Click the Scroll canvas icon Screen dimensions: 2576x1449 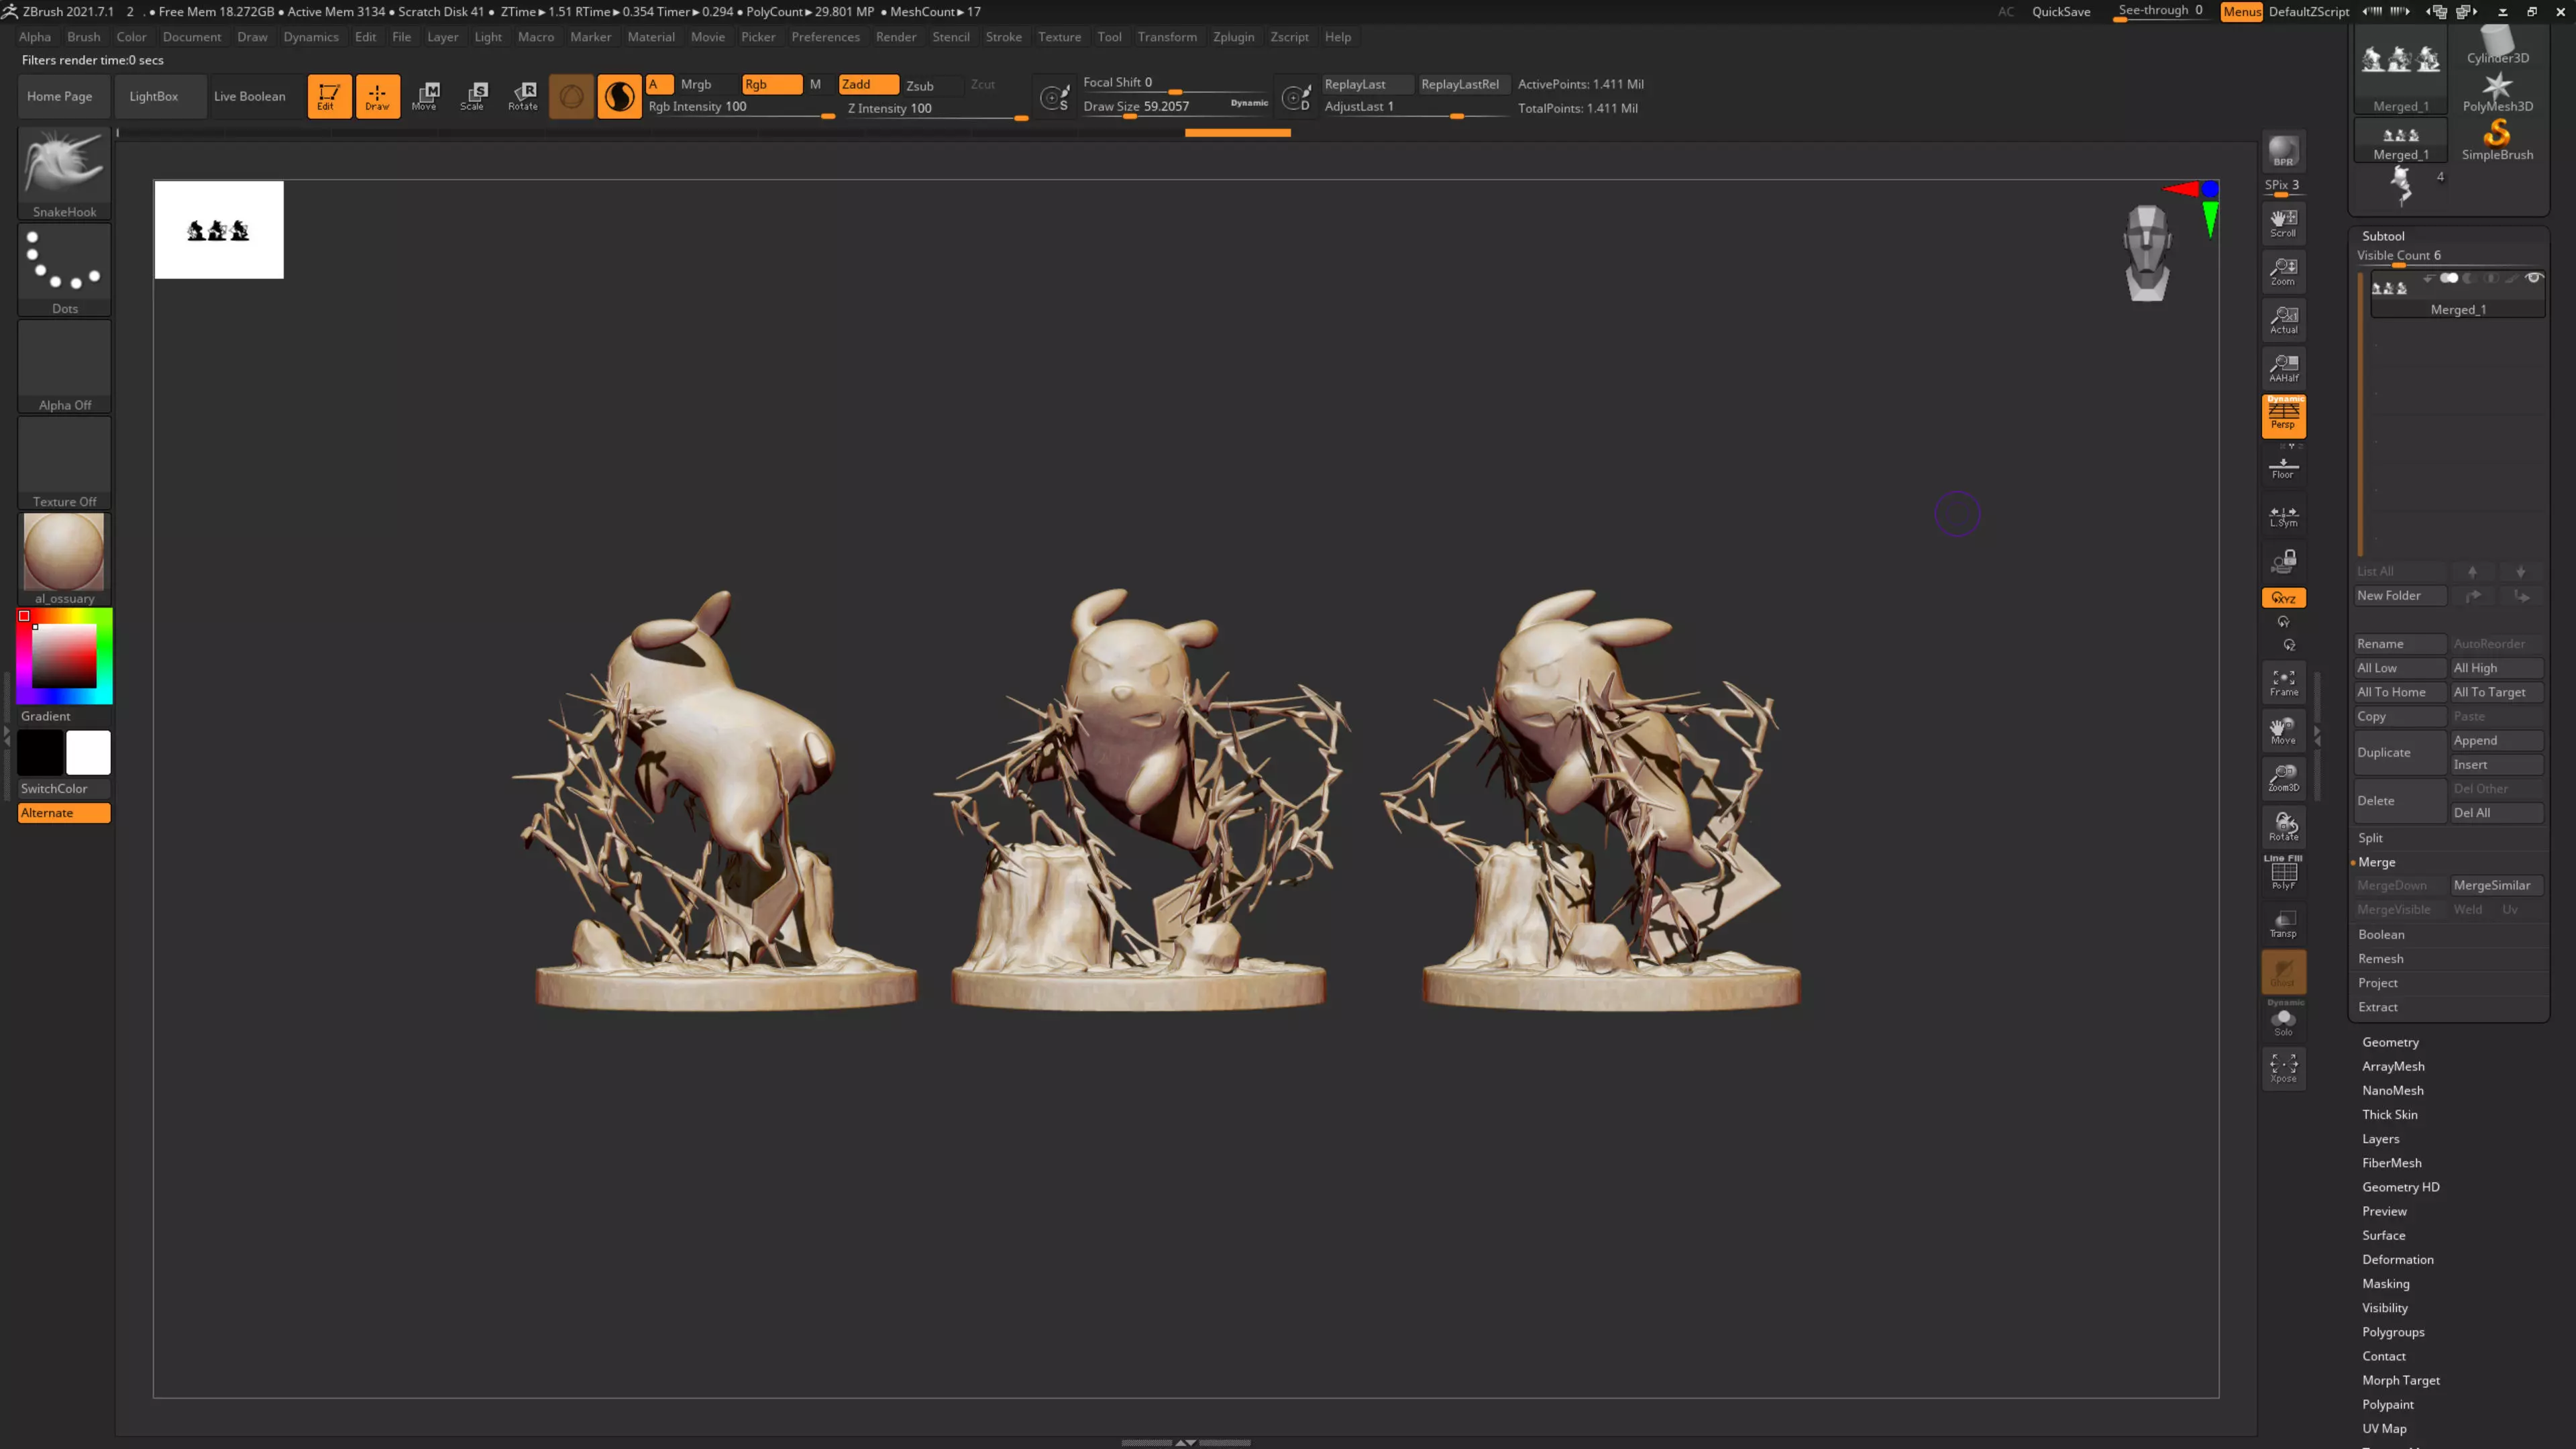pos(2284,223)
